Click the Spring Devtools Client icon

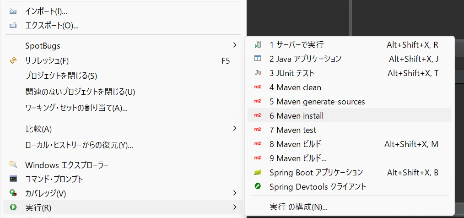pos(258,186)
